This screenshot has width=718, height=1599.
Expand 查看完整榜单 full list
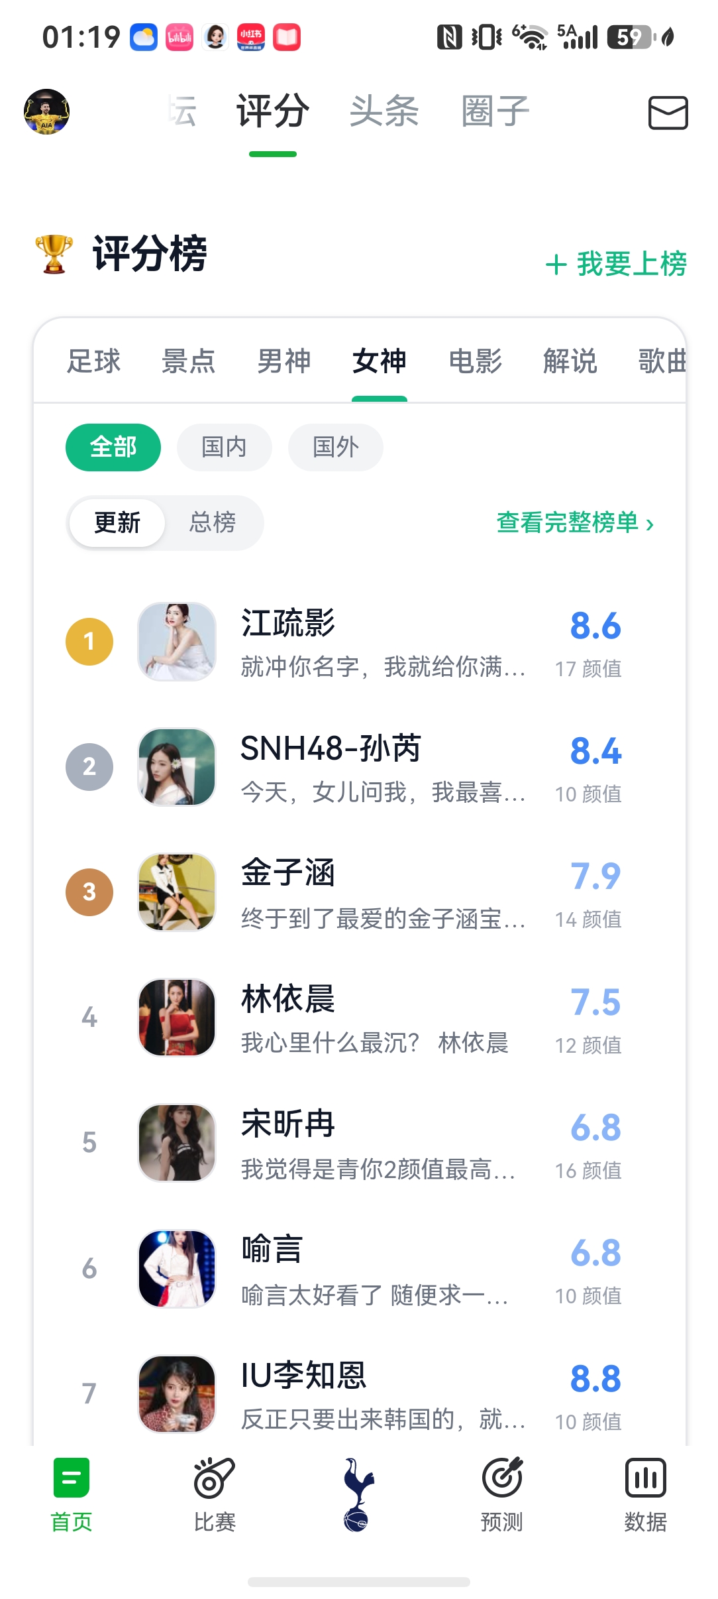(575, 522)
